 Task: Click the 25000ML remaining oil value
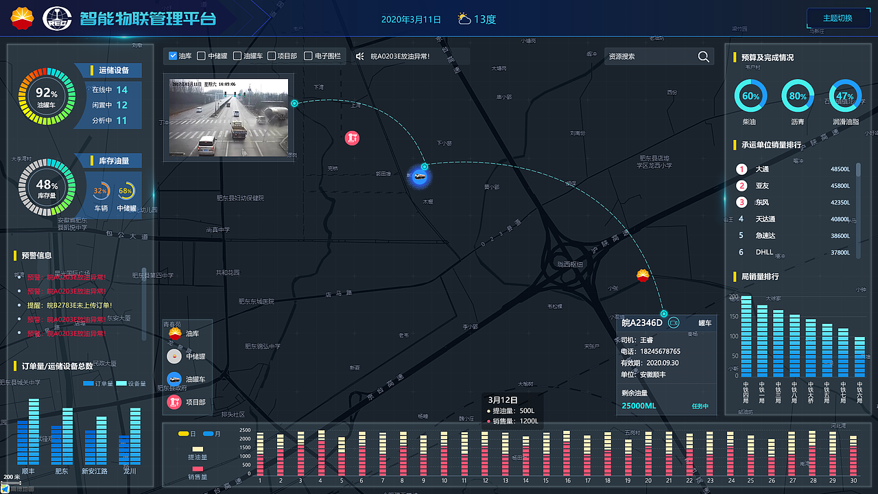pos(639,405)
